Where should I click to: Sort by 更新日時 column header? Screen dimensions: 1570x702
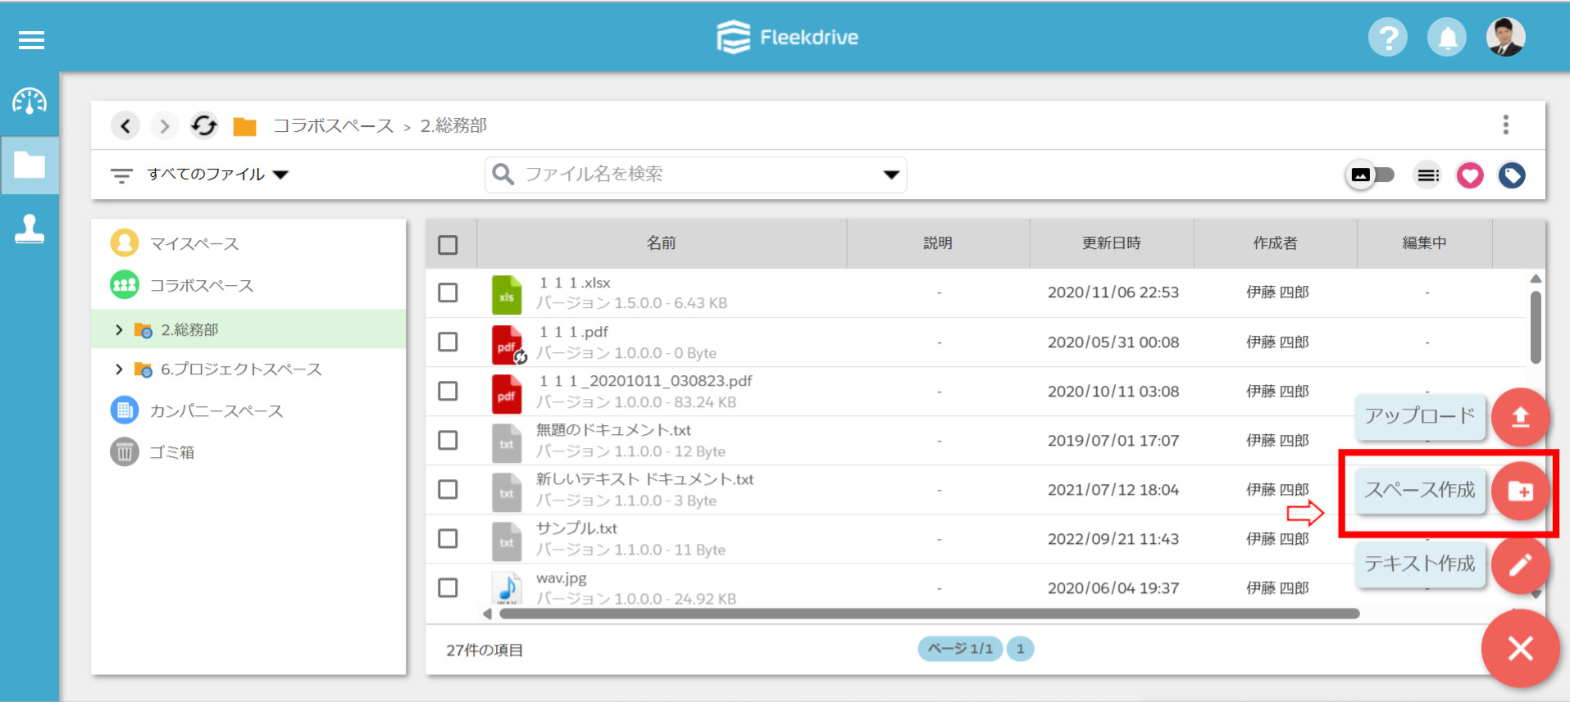[x=1111, y=243]
